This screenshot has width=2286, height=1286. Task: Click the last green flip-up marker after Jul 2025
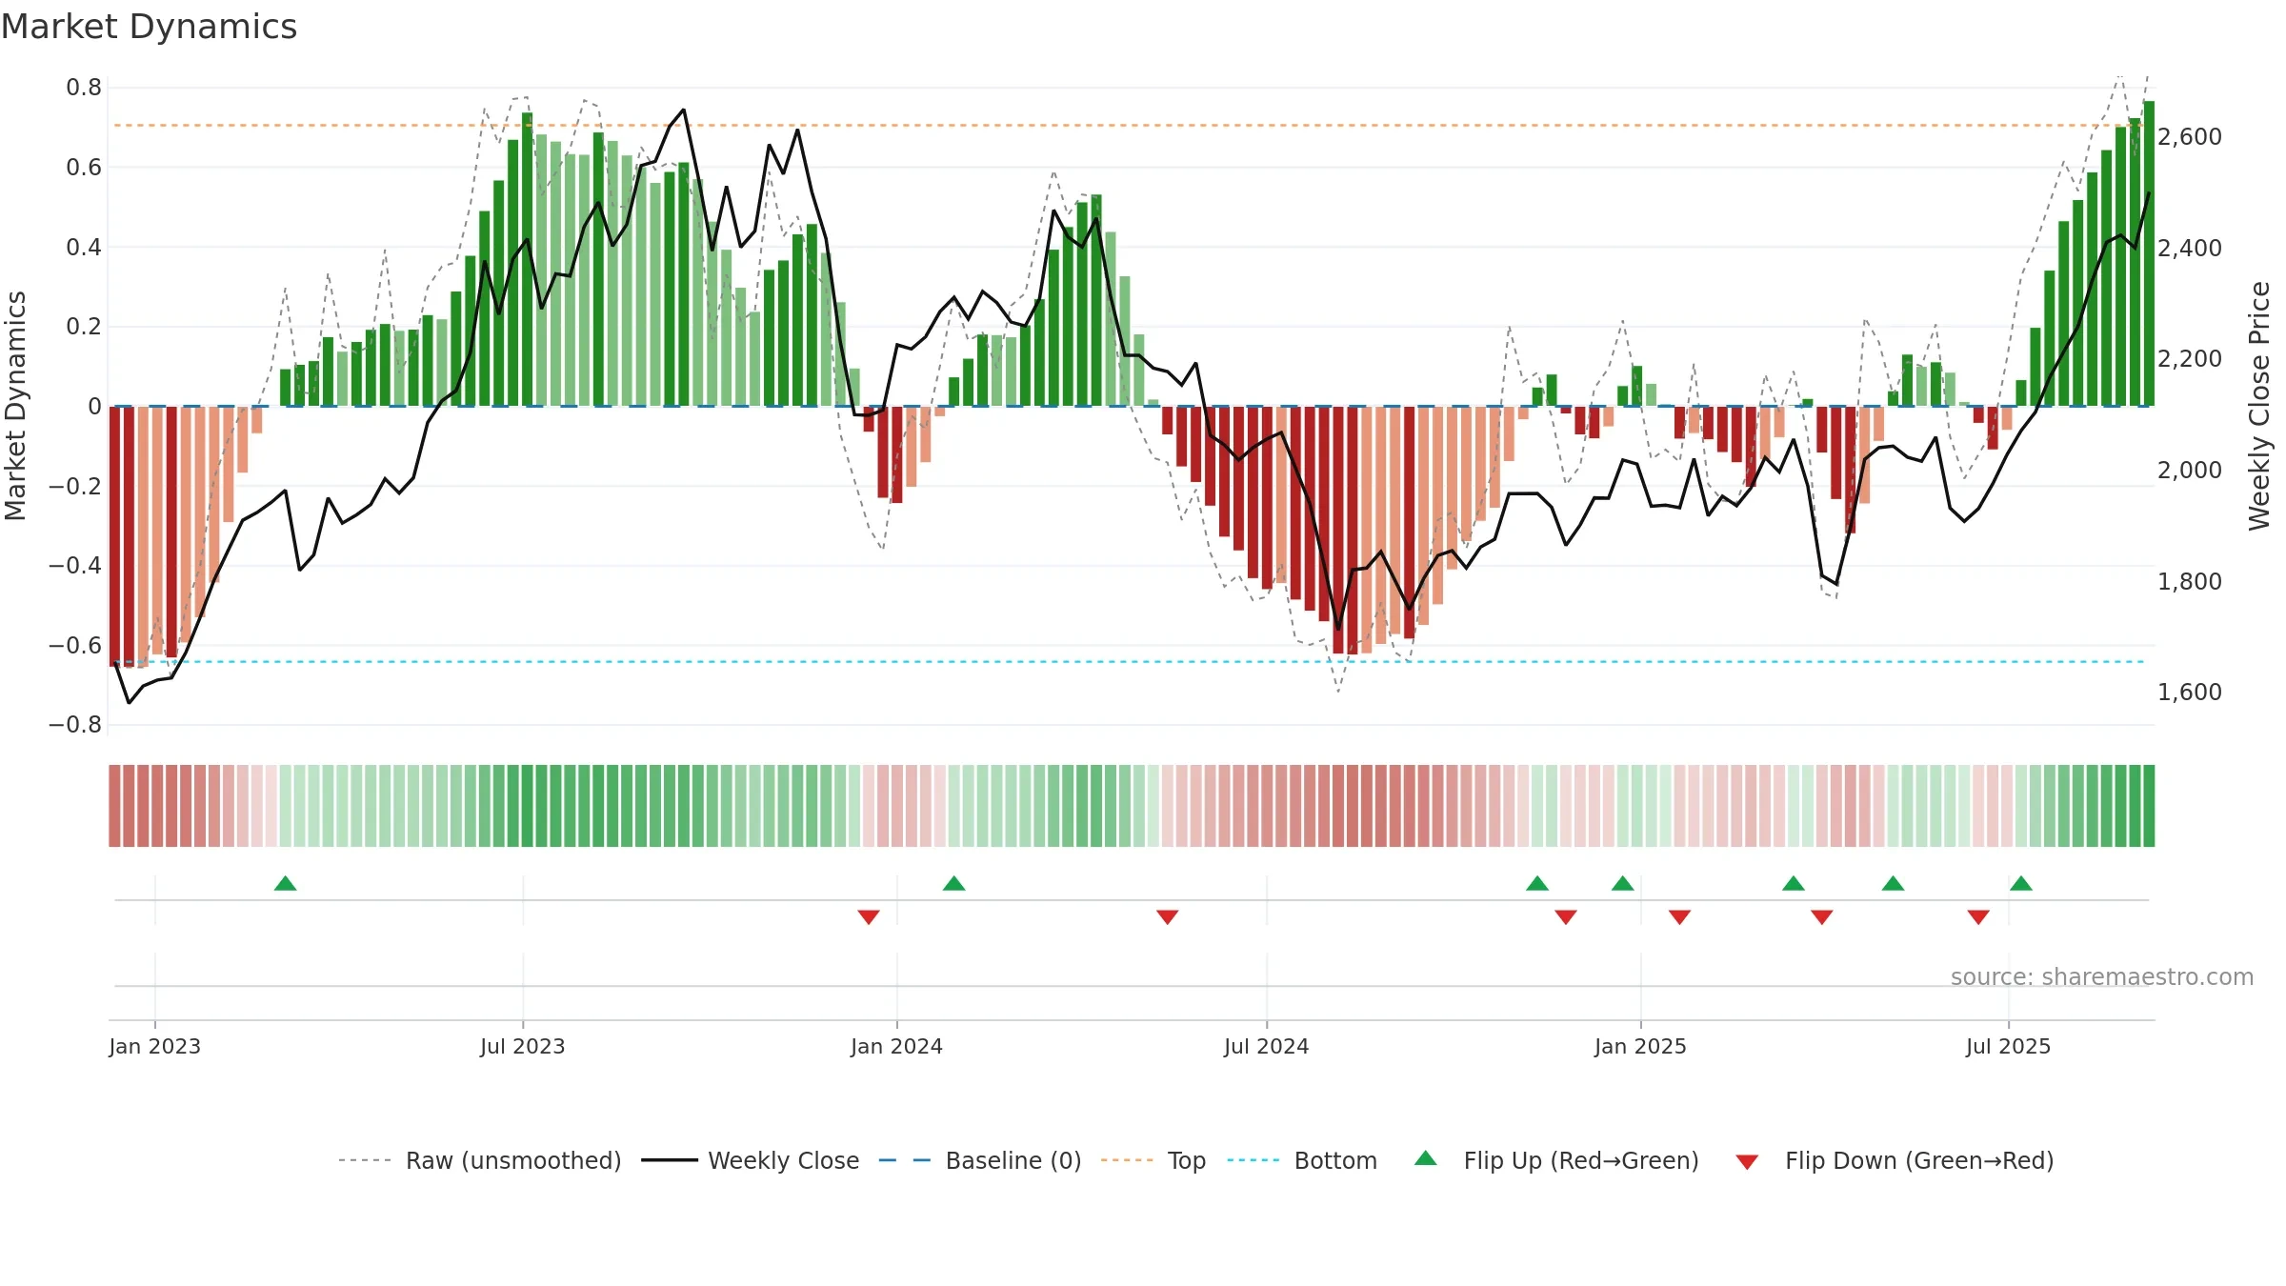(2021, 883)
